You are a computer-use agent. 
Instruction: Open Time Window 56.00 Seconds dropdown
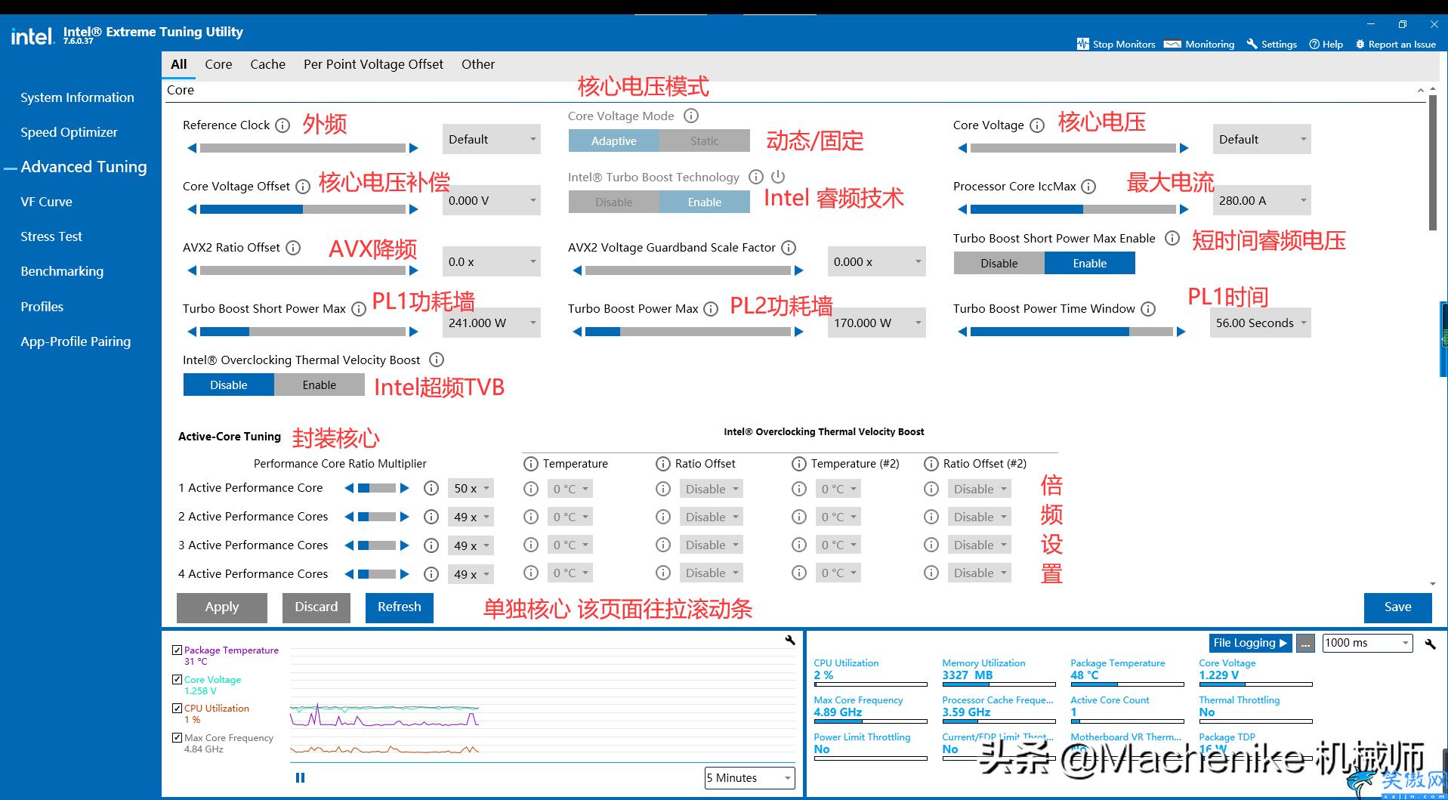(1261, 323)
